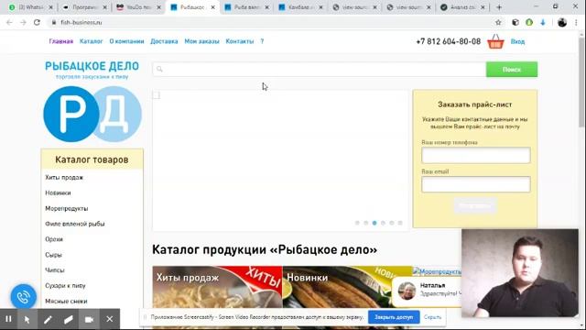Image resolution: width=586 pixels, height=330 pixels.
Task: Open Новинки catalog category in sidebar
Action: (x=58, y=193)
